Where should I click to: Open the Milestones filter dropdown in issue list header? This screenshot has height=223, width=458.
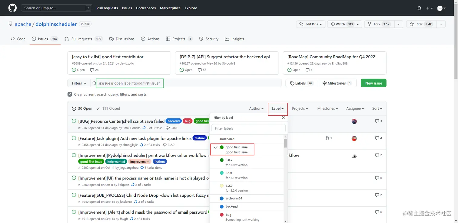[x=327, y=108]
